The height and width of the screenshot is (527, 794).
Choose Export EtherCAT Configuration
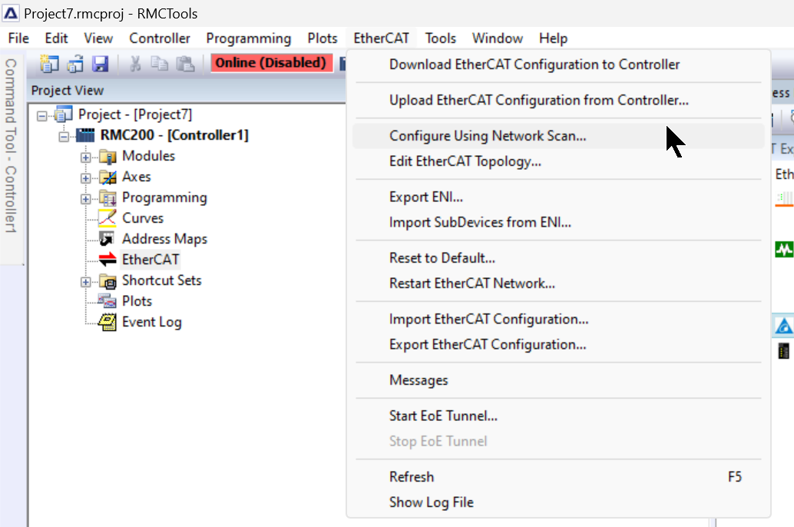(558, 345)
